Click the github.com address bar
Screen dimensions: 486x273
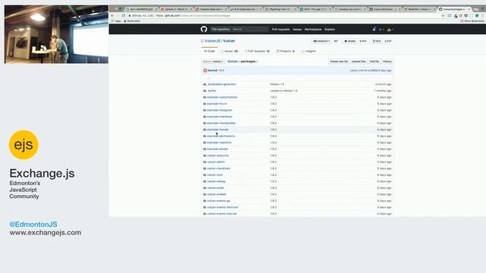click(x=286, y=15)
